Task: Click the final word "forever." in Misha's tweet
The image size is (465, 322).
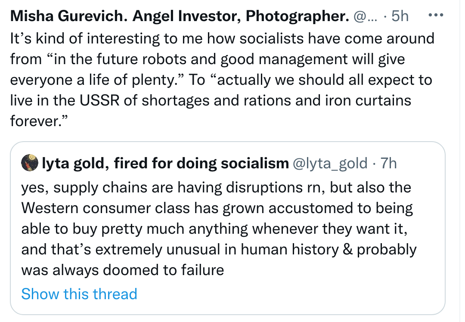Action: click(39, 121)
